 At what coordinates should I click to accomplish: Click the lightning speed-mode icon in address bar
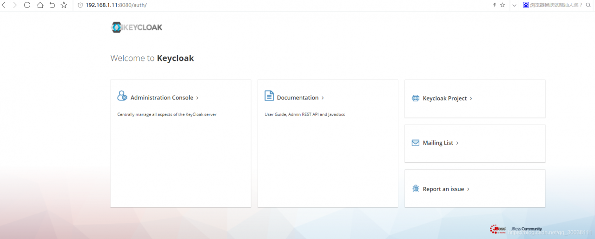495,5
